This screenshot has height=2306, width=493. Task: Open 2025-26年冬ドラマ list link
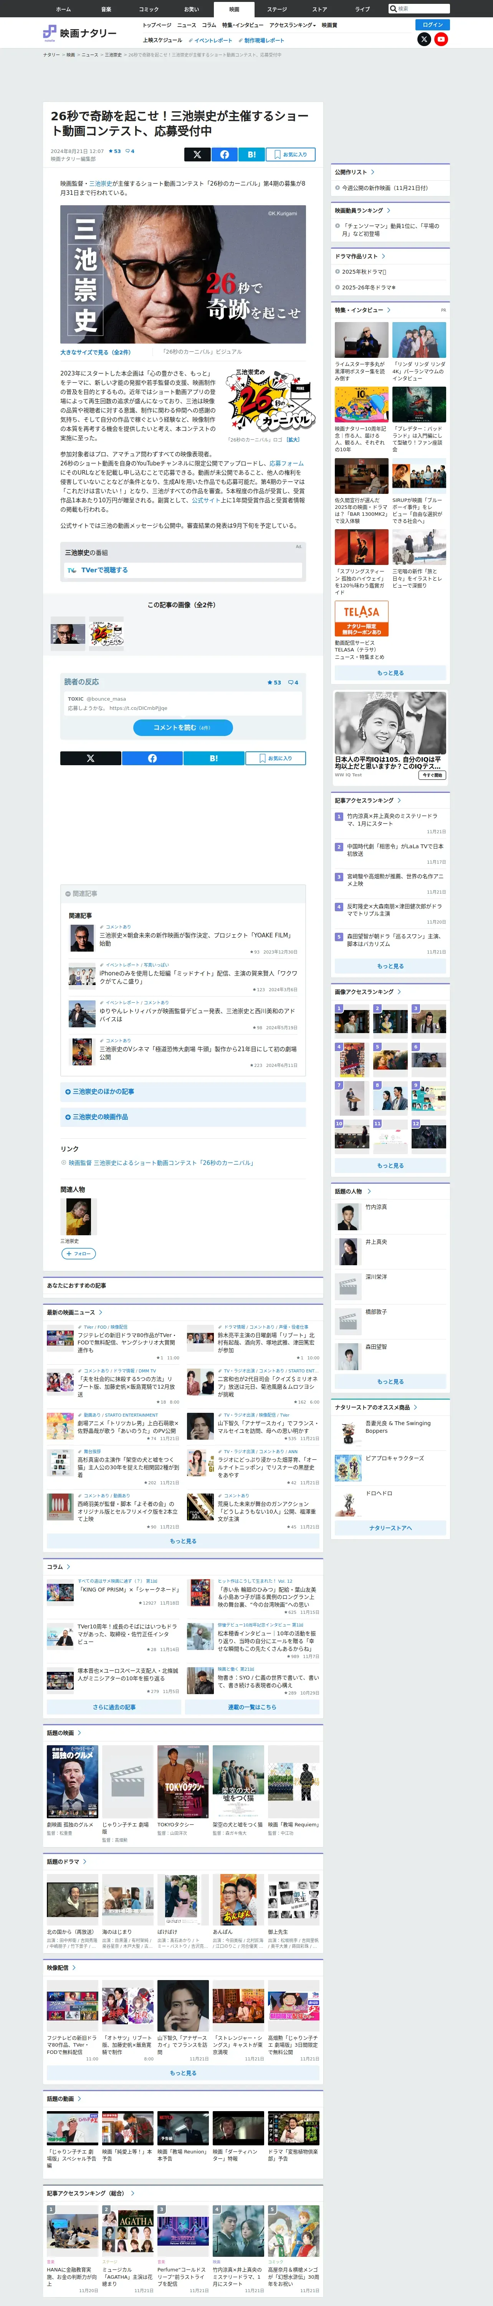tap(368, 287)
